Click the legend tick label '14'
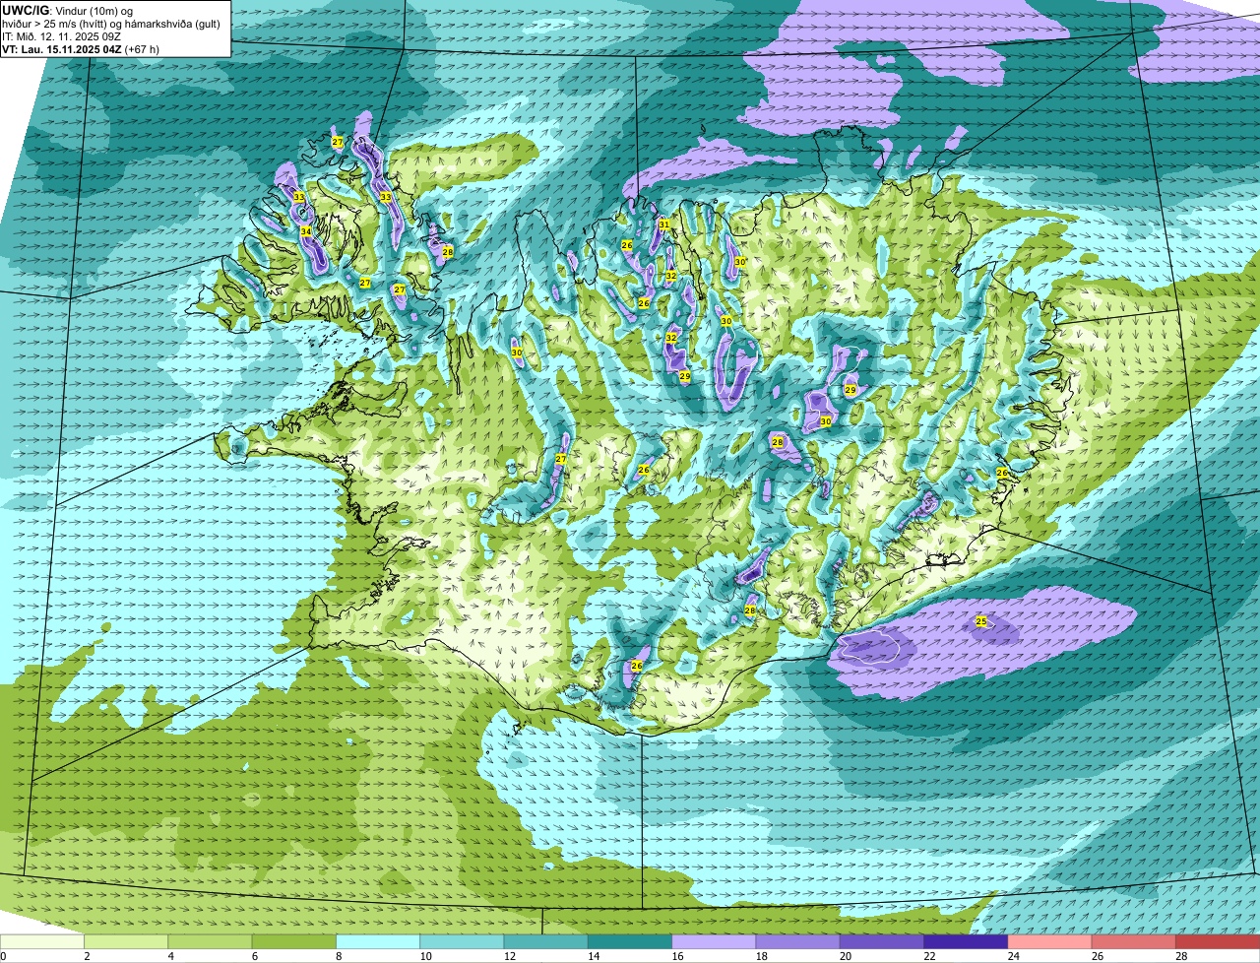Image resolution: width=1260 pixels, height=963 pixels. tap(594, 956)
